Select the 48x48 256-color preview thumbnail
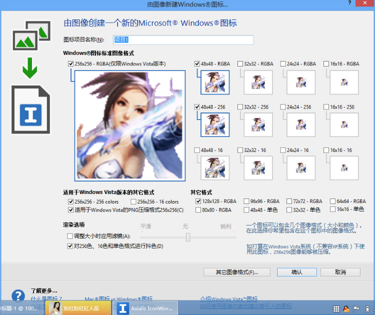This screenshot has width=375, height=315. point(215,125)
